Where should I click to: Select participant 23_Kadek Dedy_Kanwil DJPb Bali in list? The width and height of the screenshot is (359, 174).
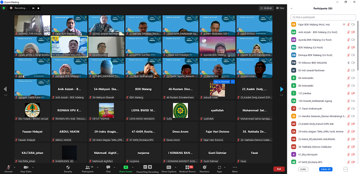point(324,124)
